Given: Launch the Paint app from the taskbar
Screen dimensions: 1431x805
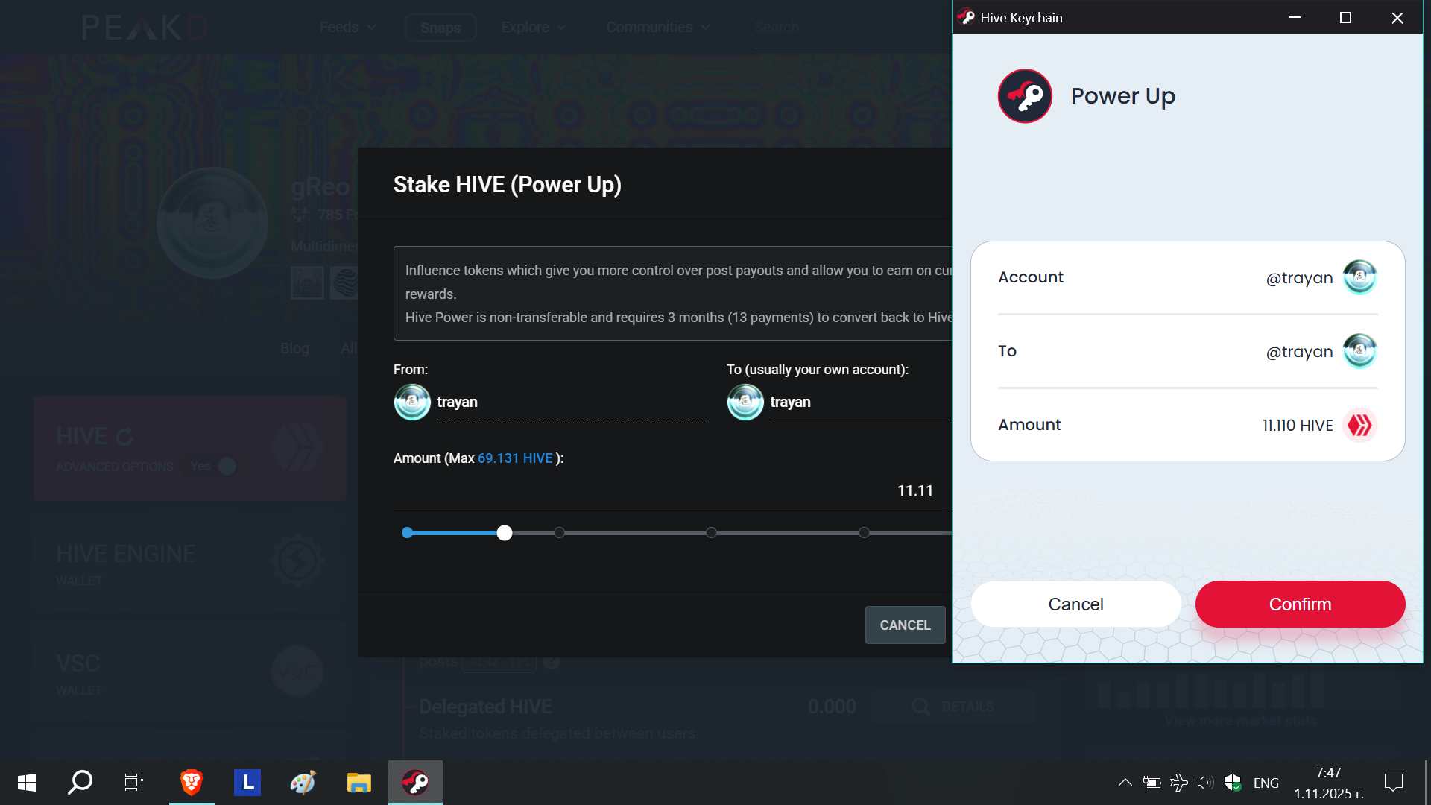Looking at the screenshot, I should pyautogui.click(x=303, y=783).
